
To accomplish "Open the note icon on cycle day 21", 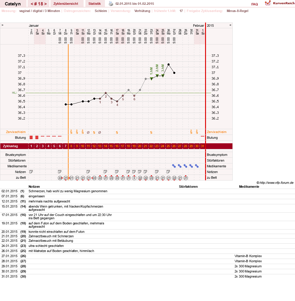I will 146,172.
